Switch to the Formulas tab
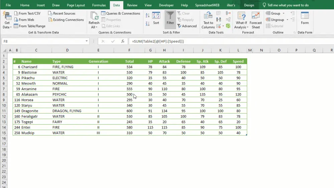This screenshot has height=188, width=334. (99, 5)
